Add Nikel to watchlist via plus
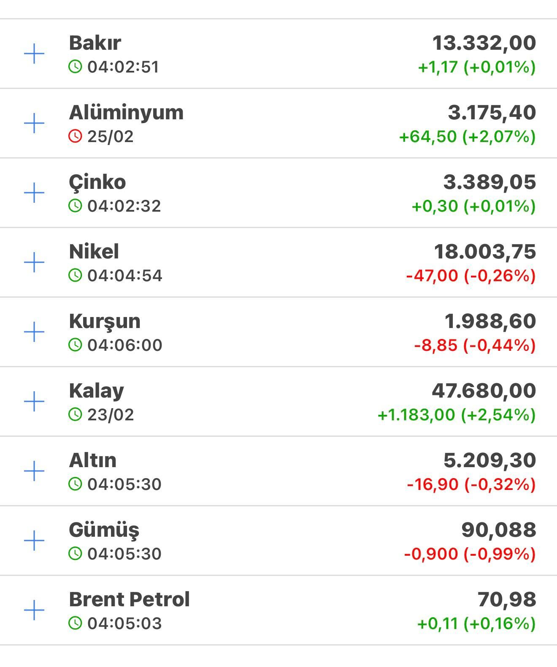Screen dimensions: 557x667 click(34, 263)
